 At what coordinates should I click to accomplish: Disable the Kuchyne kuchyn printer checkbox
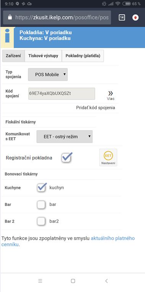point(41,187)
